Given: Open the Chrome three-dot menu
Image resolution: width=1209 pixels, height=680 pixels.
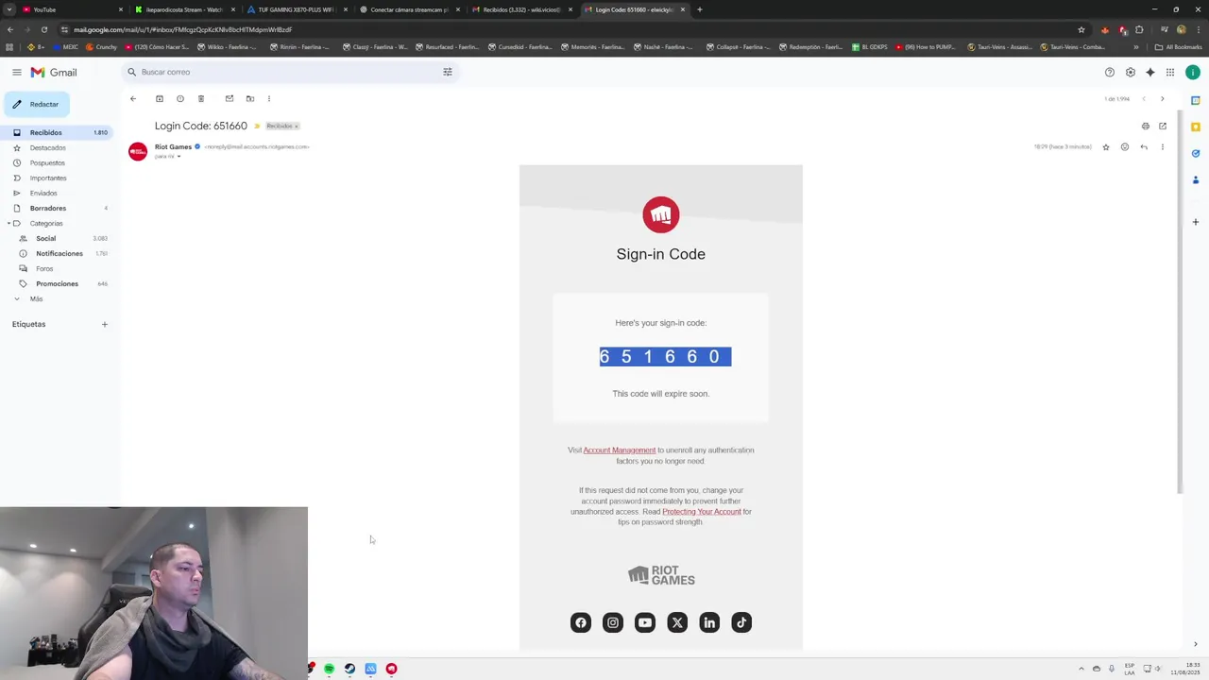Looking at the screenshot, I should coord(1198,29).
